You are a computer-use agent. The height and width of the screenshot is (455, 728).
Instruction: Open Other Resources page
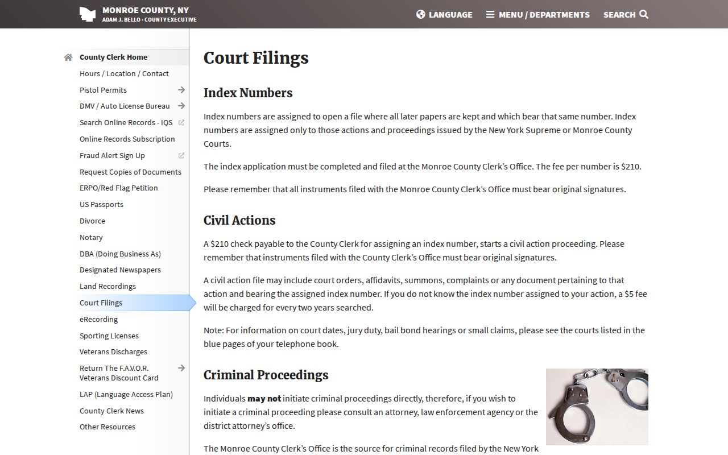coord(107,427)
